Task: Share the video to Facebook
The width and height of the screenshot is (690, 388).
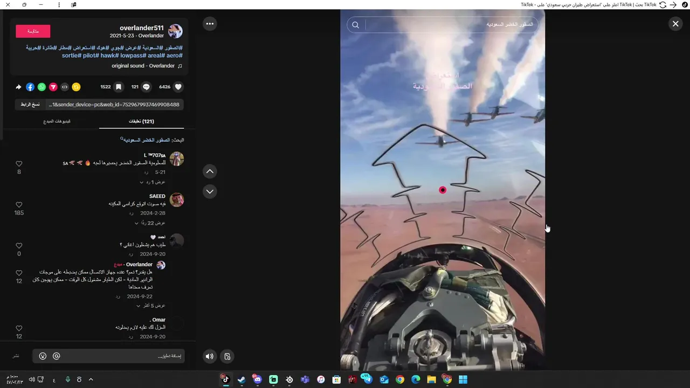Action: [x=30, y=87]
